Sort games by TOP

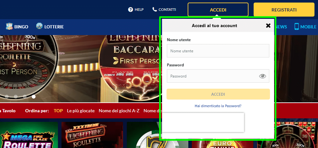pyautogui.click(x=58, y=111)
